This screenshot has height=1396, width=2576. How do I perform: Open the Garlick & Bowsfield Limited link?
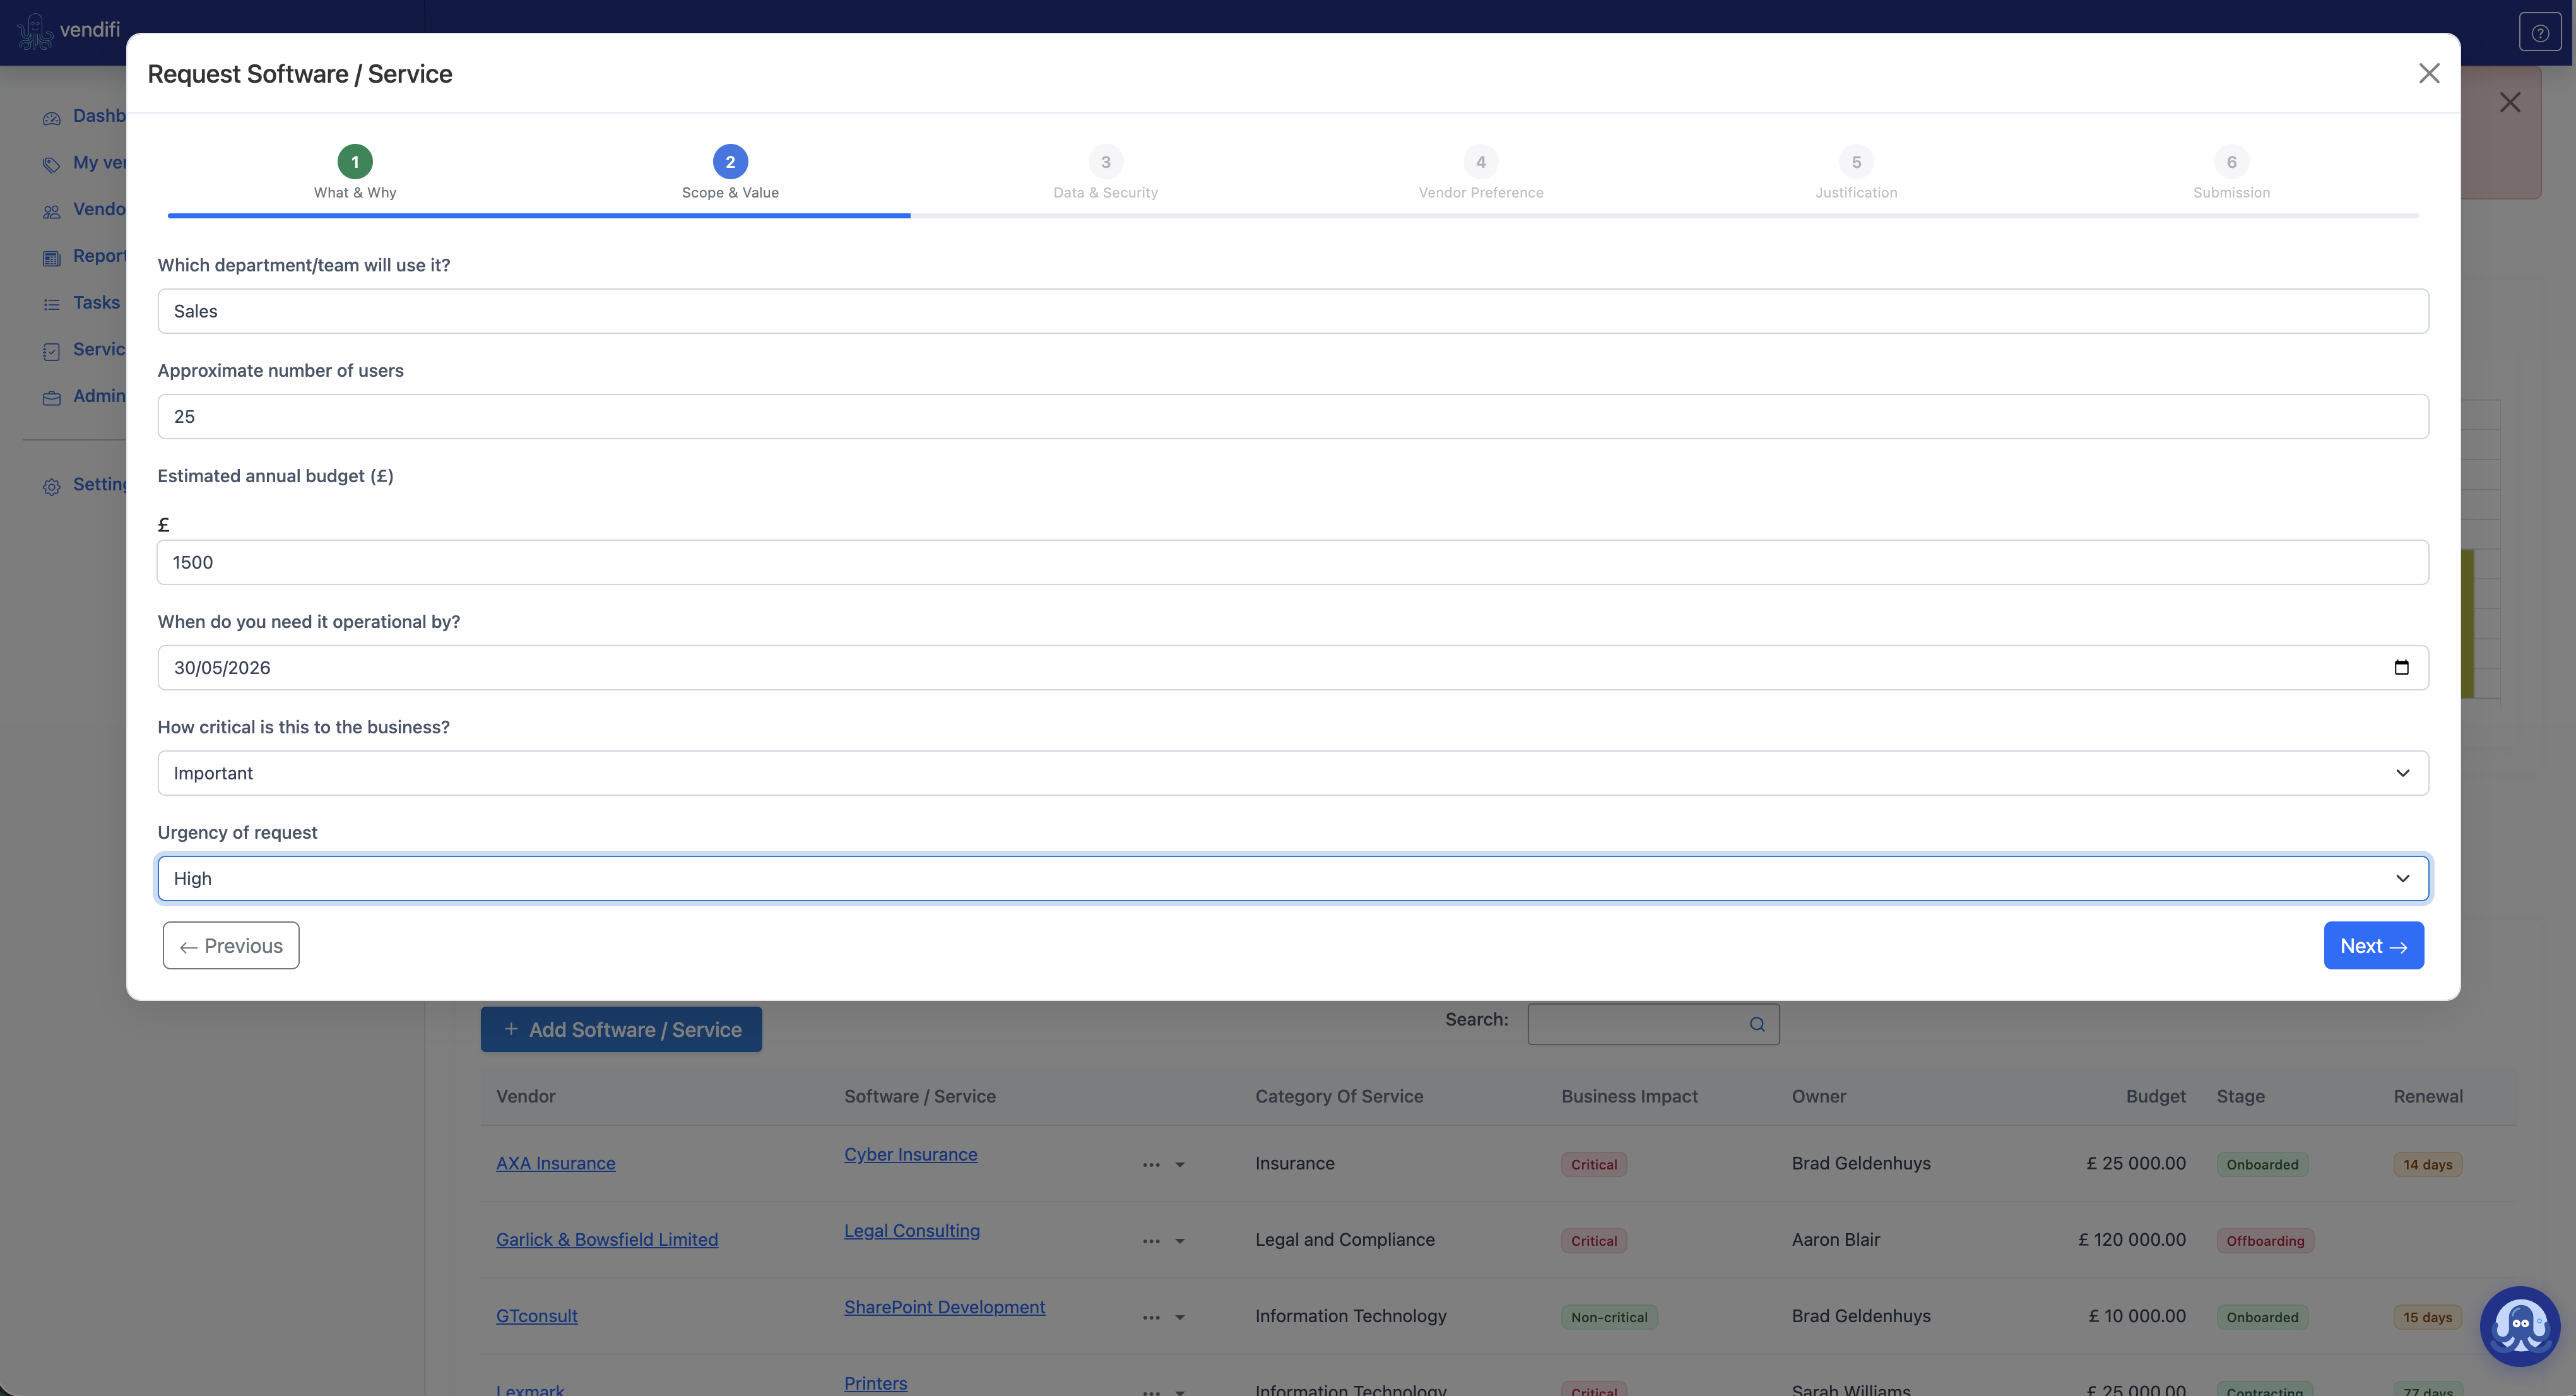pos(607,1240)
